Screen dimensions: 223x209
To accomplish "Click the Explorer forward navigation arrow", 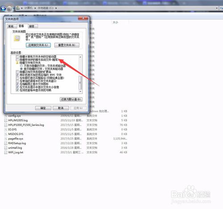I will pyautogui.click(x=9, y=8).
